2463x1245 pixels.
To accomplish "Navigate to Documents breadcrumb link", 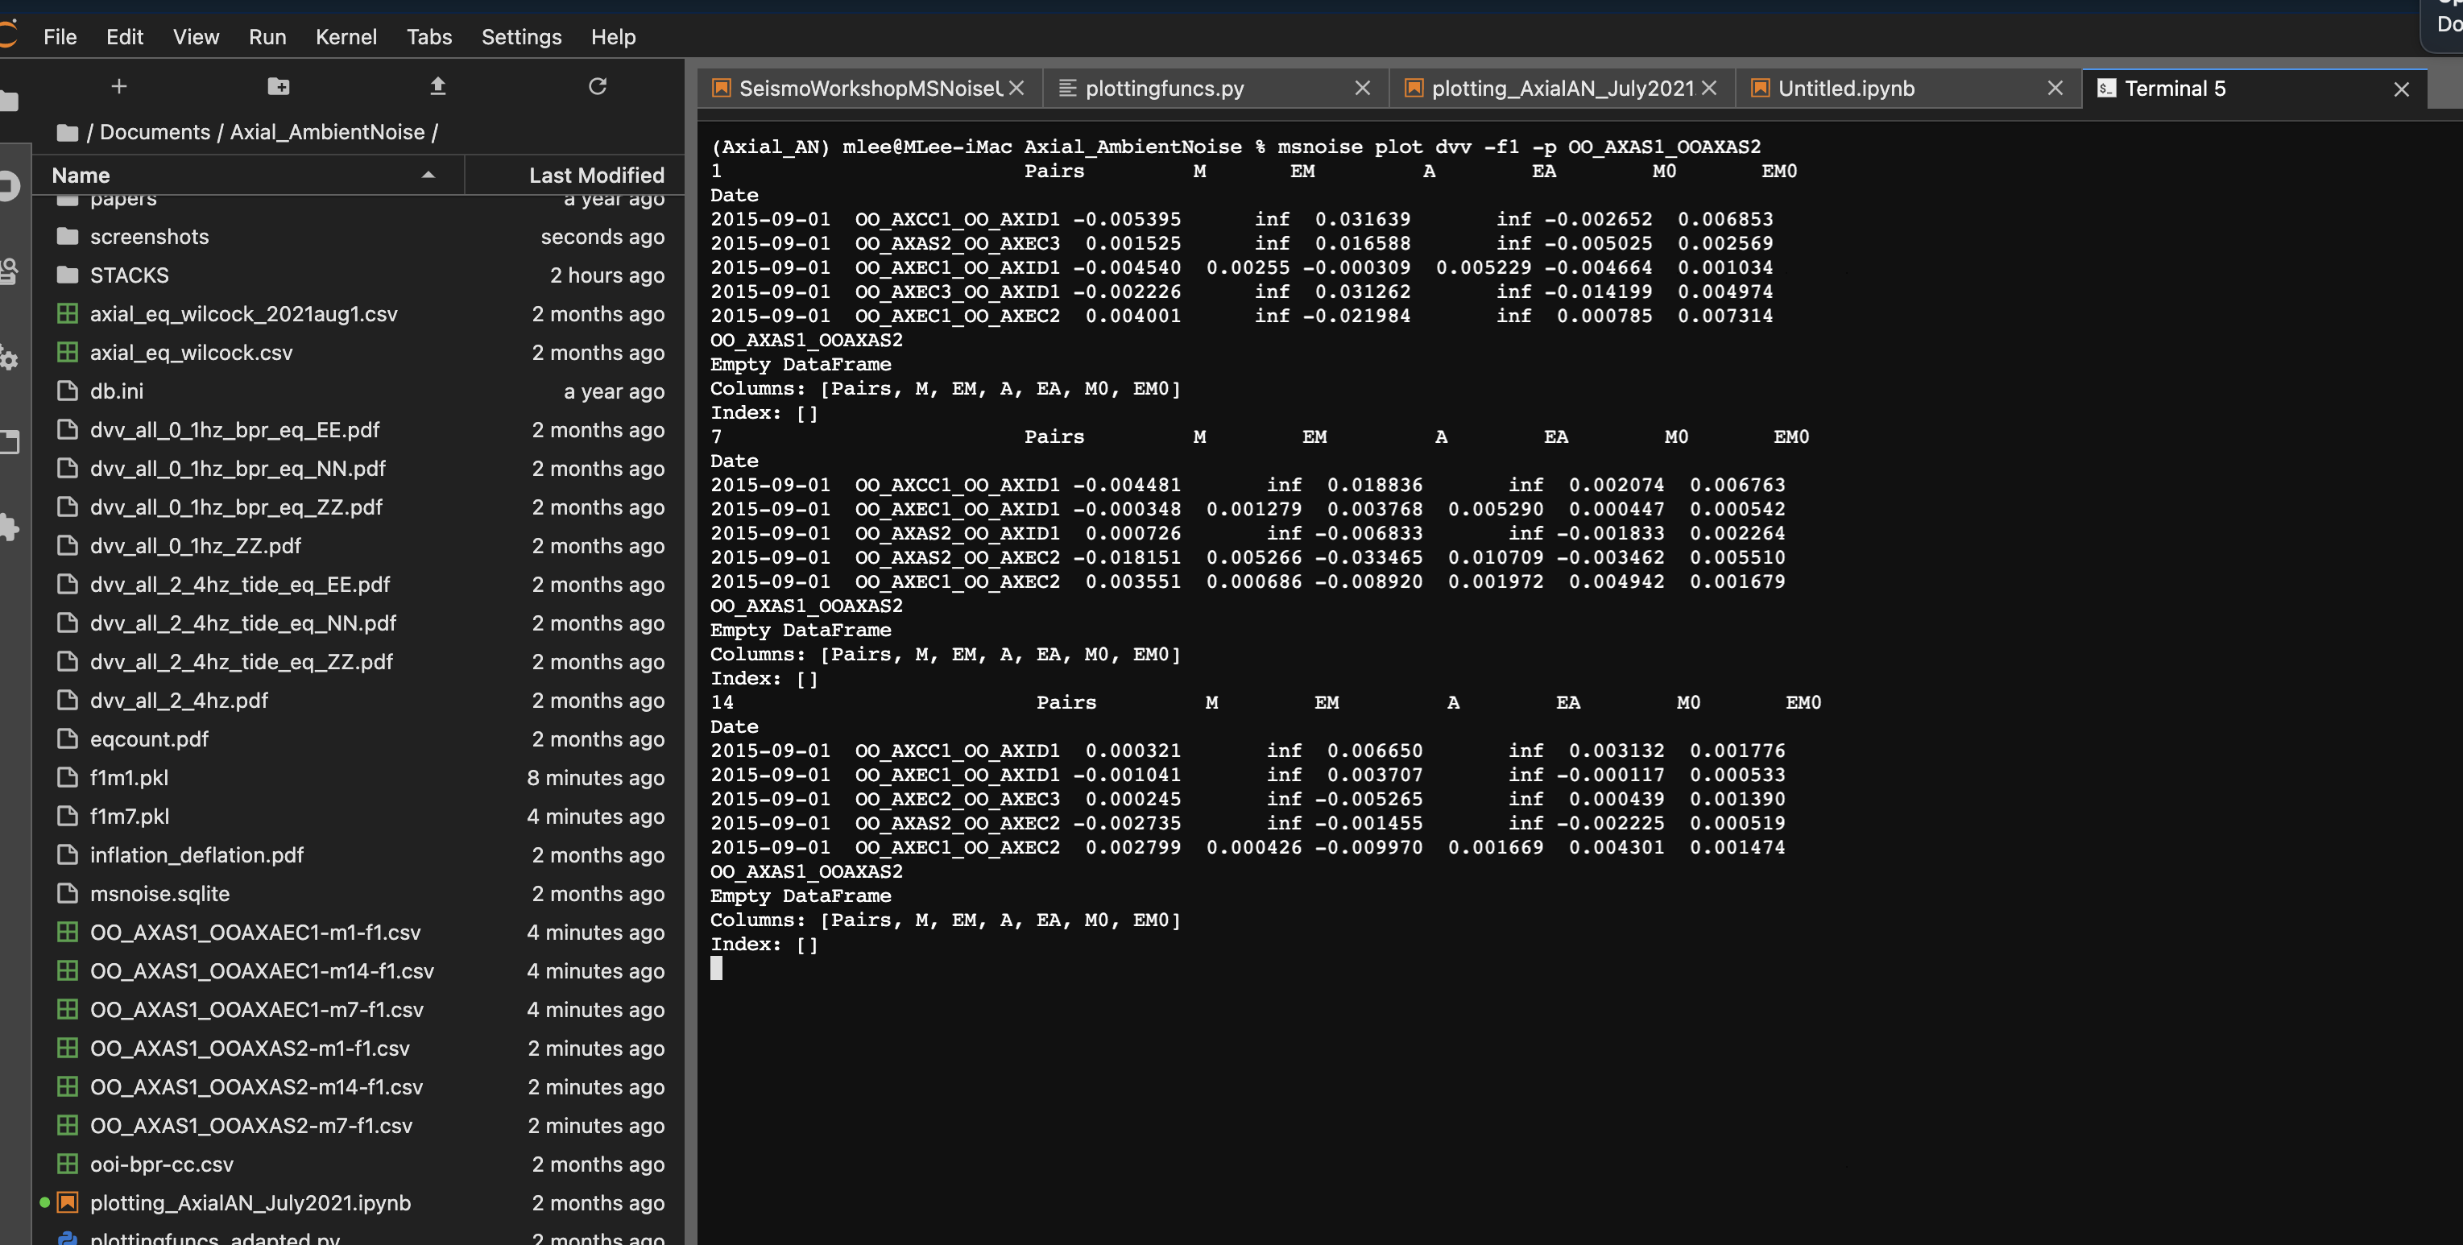I will [155, 133].
